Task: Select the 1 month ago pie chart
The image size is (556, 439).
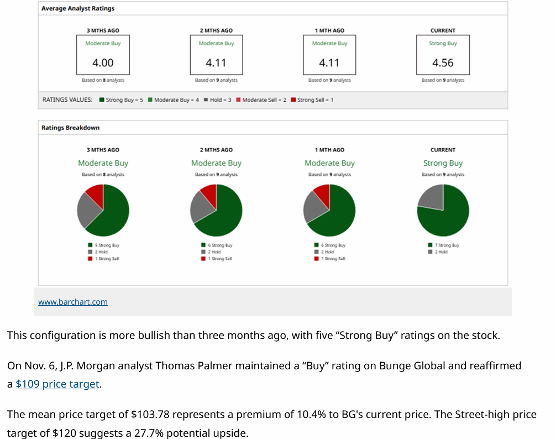Action: coord(329,211)
